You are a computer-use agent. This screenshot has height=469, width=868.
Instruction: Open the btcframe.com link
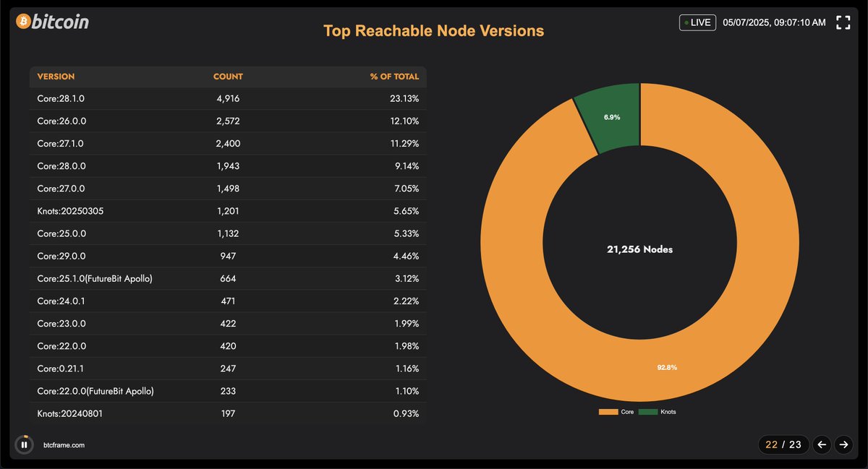click(x=64, y=445)
